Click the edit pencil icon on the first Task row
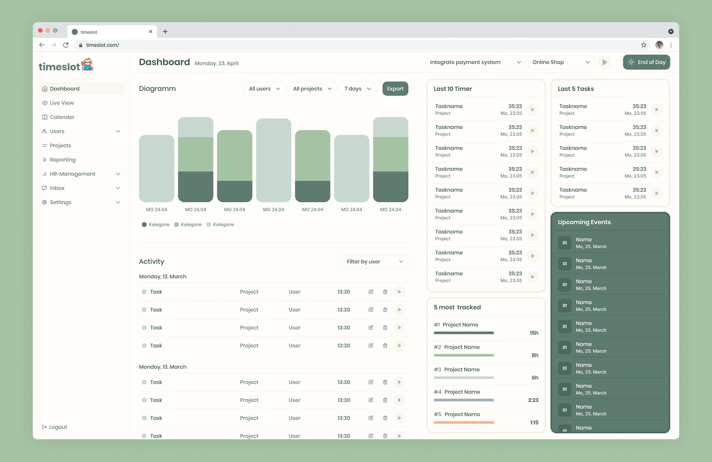The width and height of the screenshot is (712, 462). tap(370, 292)
